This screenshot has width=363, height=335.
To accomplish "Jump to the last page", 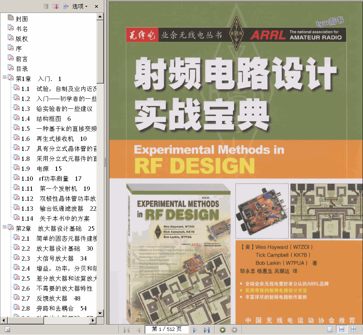I will [x=207, y=329].
